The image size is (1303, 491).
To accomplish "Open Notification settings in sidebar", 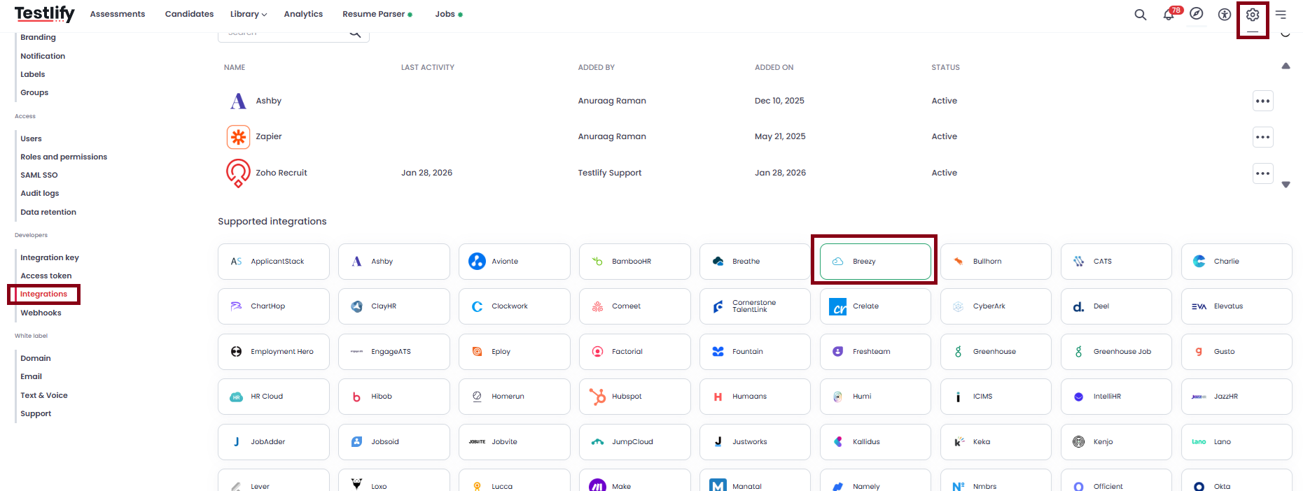I will (43, 56).
